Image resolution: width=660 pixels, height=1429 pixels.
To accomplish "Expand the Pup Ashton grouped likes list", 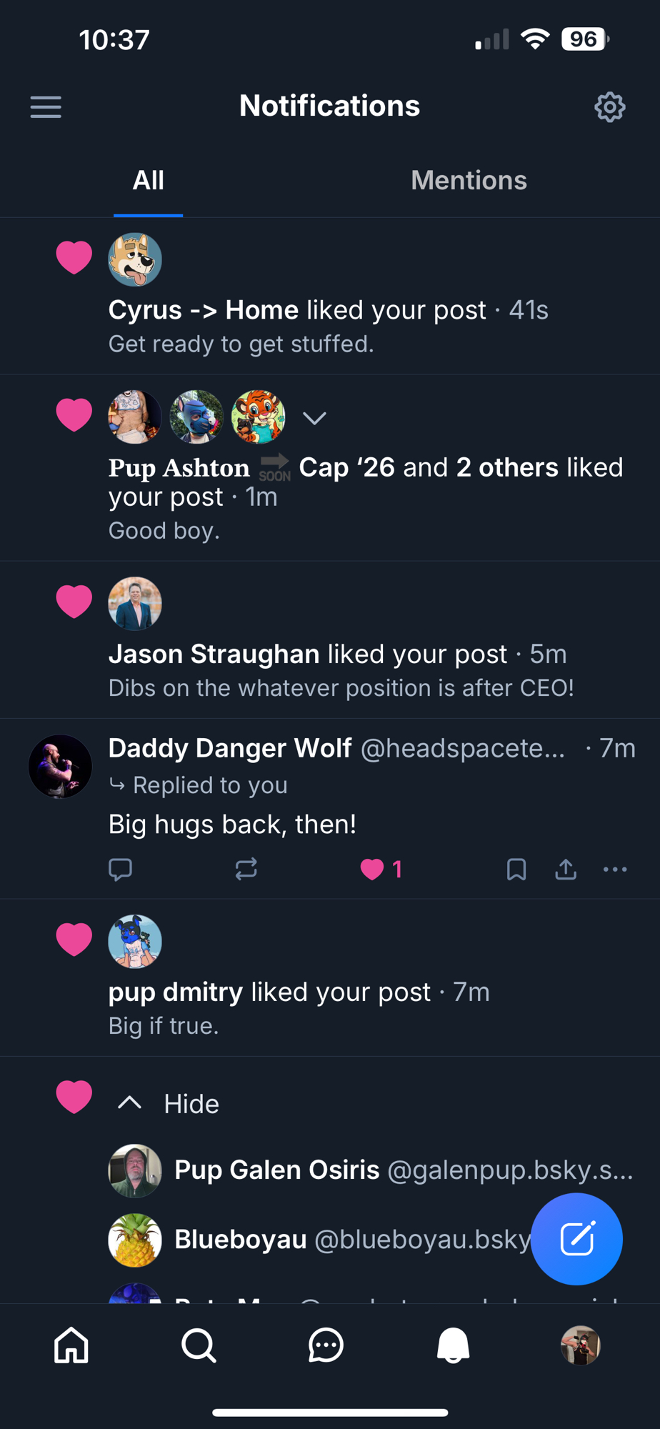I will tap(314, 418).
